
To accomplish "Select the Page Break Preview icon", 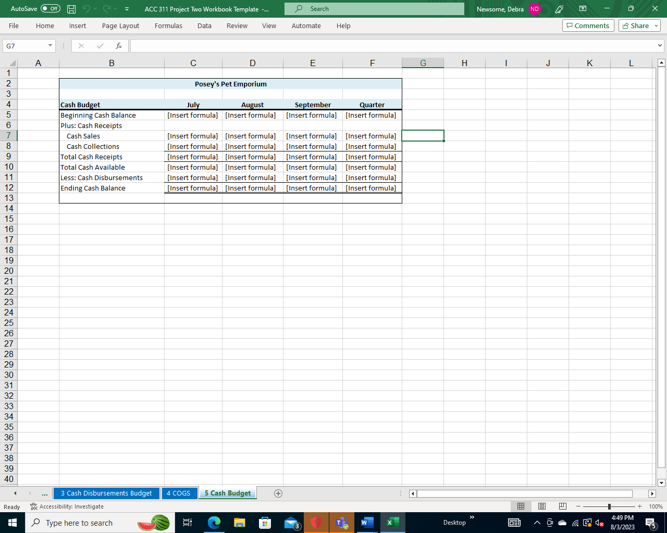I will (562, 506).
